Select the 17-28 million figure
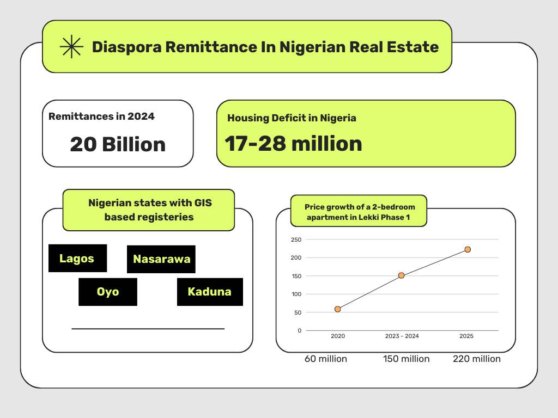The image size is (558, 418). click(293, 144)
